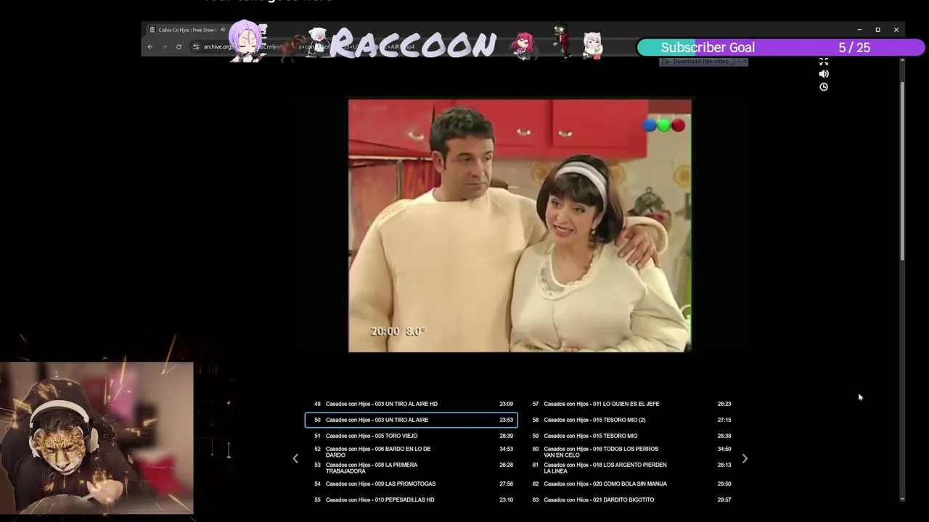929x522 pixels.
Task: Click the clock icon under the volume
Action: pyautogui.click(x=824, y=87)
